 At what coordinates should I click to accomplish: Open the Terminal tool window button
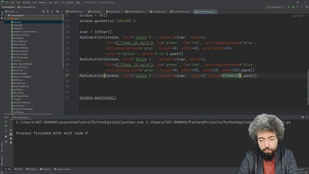tap(45, 169)
